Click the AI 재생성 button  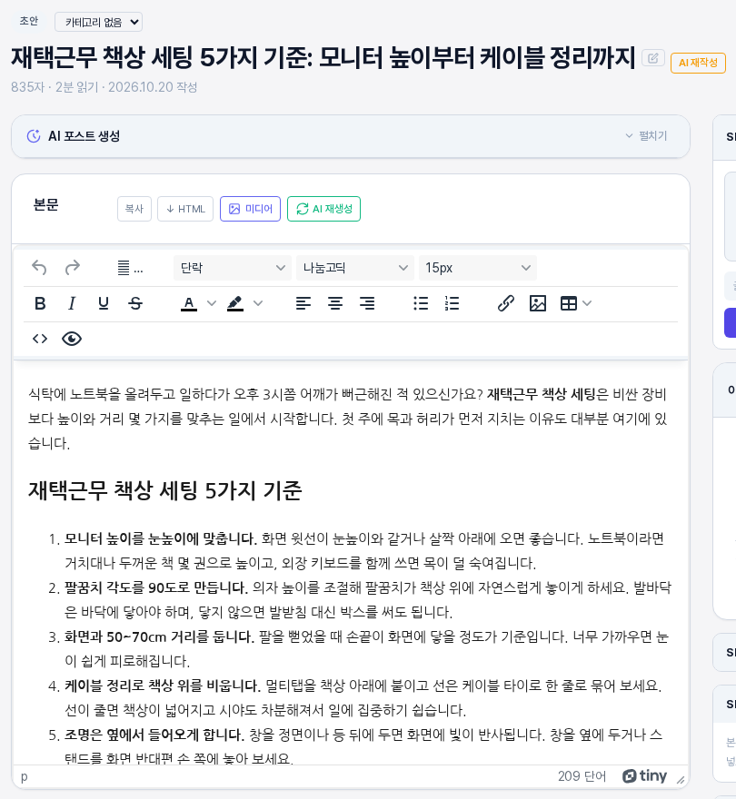coord(323,209)
